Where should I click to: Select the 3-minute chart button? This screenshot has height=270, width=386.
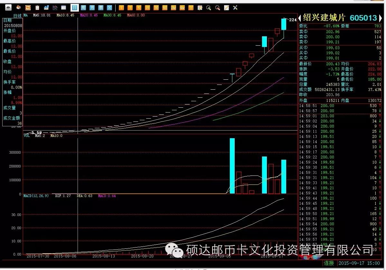click(130, 8)
